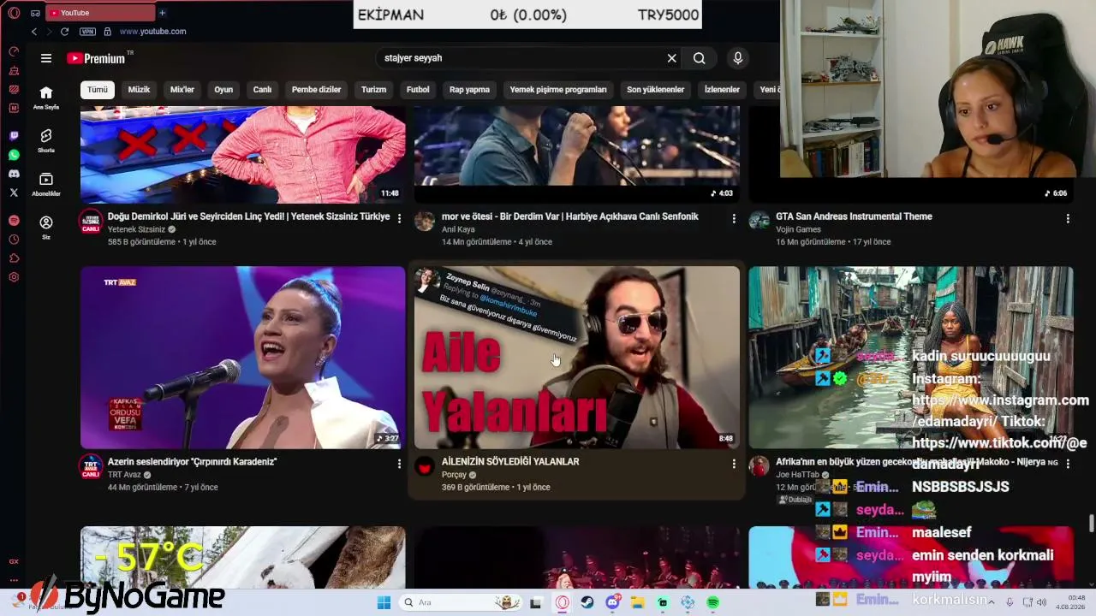The width and height of the screenshot is (1096, 616).
Task: Select the Pembe diziler filter chip
Action: point(316,89)
